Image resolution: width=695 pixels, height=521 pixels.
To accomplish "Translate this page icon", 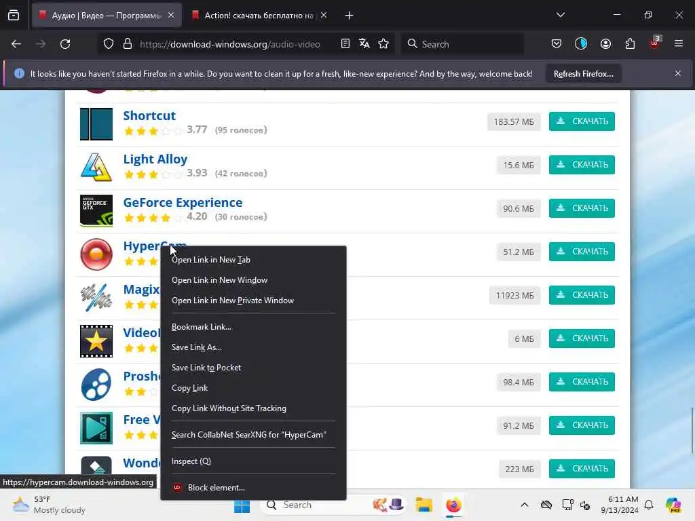I will pyautogui.click(x=364, y=44).
